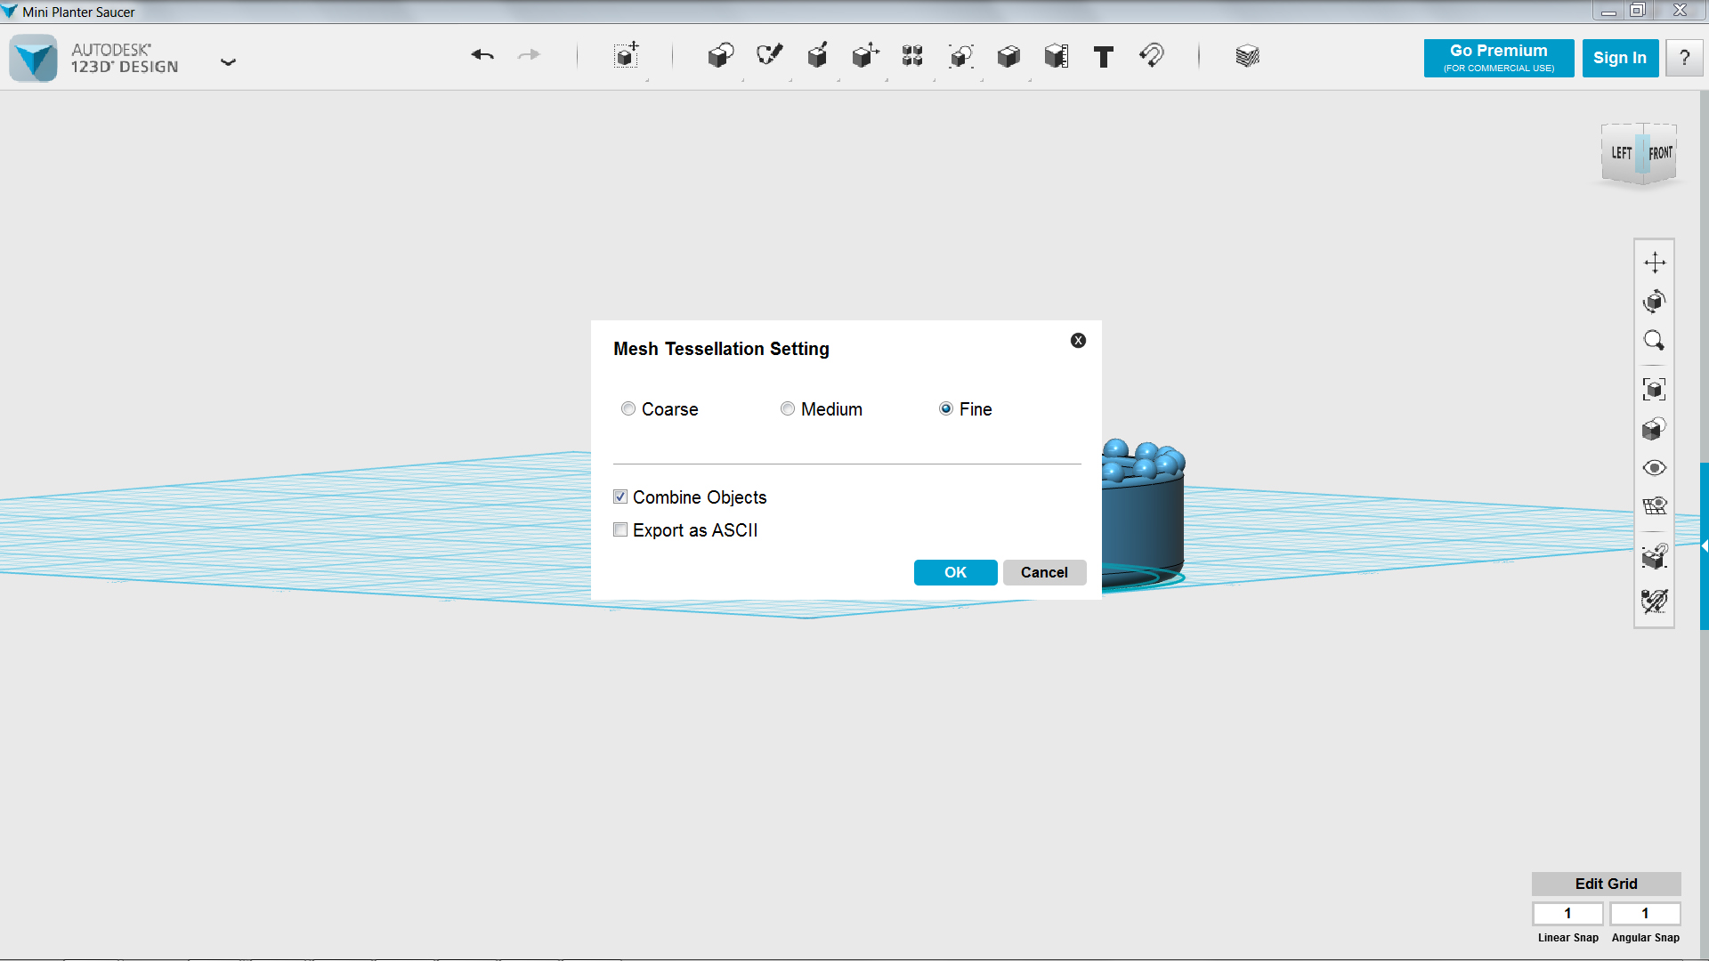Click OK to confirm tessellation settings
This screenshot has height=961, width=1709.
click(955, 571)
